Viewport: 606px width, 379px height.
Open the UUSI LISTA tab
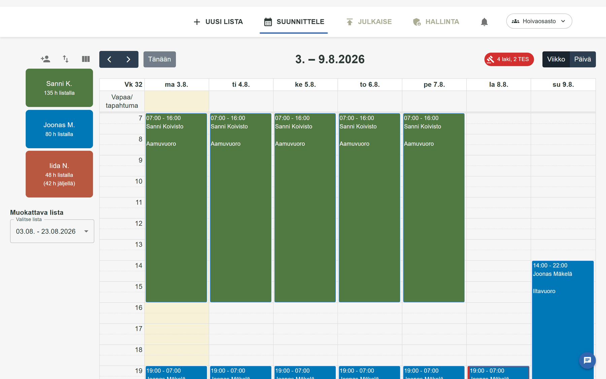(218, 22)
